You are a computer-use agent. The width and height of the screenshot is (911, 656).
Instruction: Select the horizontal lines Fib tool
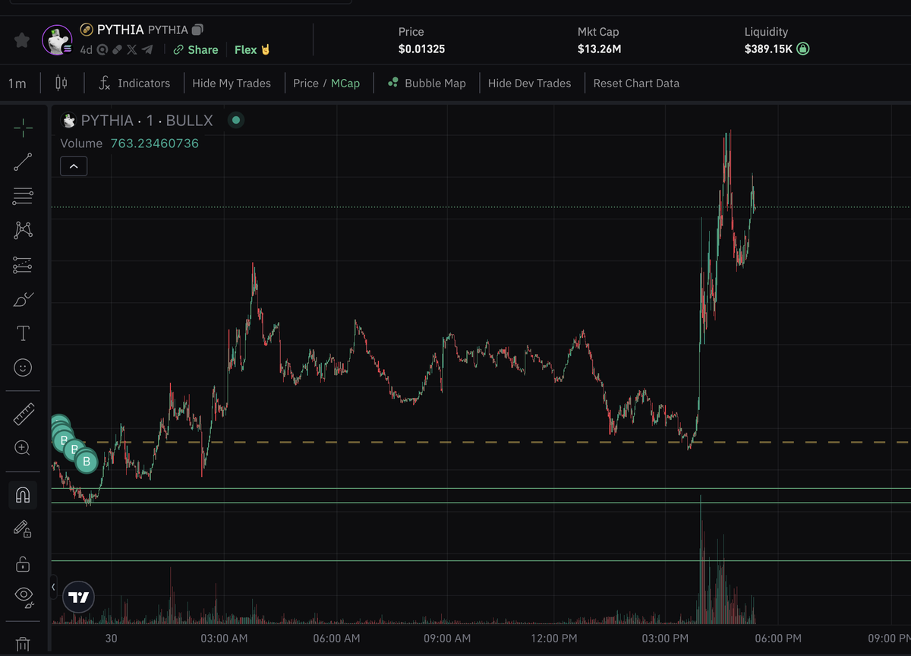coord(23,197)
